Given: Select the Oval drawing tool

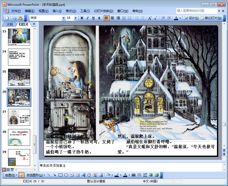Looking at the screenshot, I should (x=66, y=175).
